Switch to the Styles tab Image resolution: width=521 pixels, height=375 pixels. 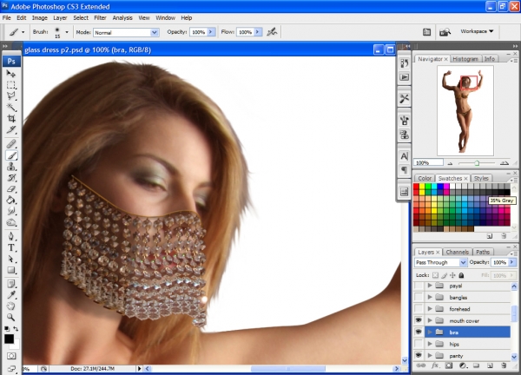481,178
